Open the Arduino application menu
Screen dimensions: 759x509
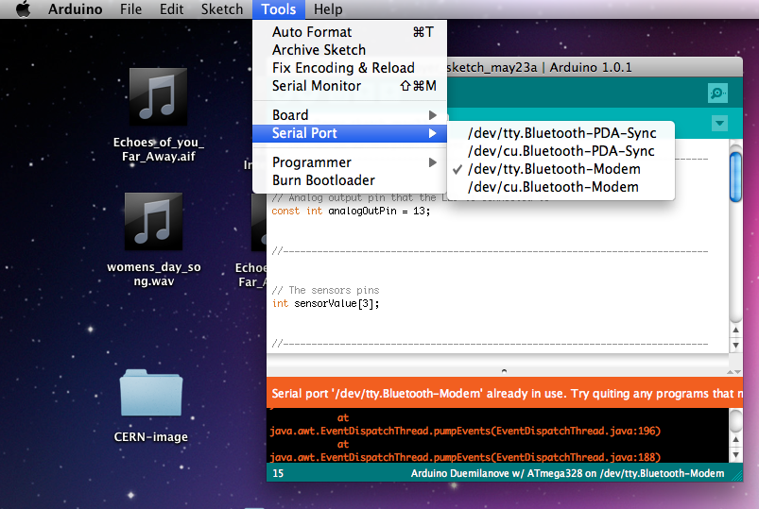(75, 9)
